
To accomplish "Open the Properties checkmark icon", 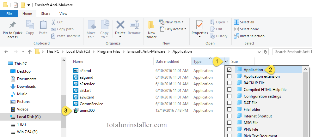I will click(199, 25).
